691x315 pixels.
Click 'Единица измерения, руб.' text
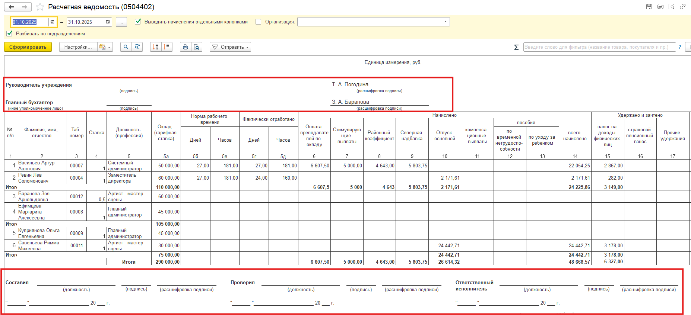tap(393, 62)
